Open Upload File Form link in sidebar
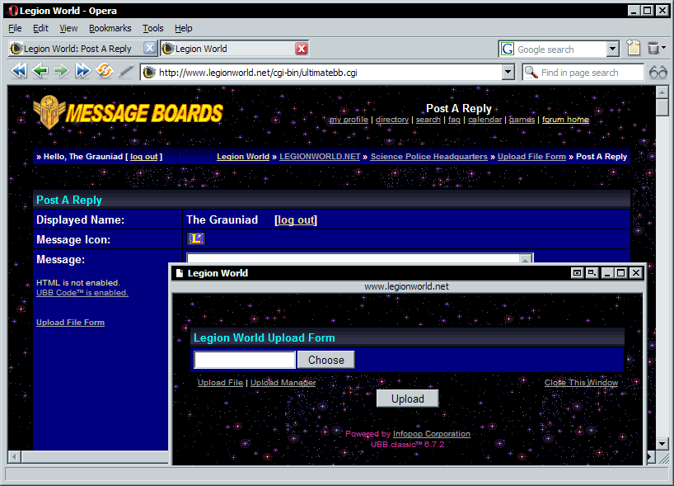The image size is (674, 486). (71, 323)
